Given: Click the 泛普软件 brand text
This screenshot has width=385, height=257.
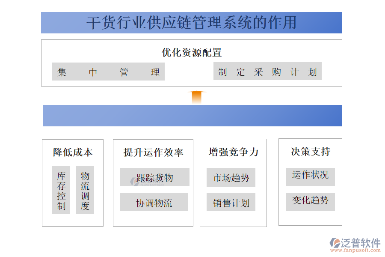Looking at the screenshot, I should (361, 243).
